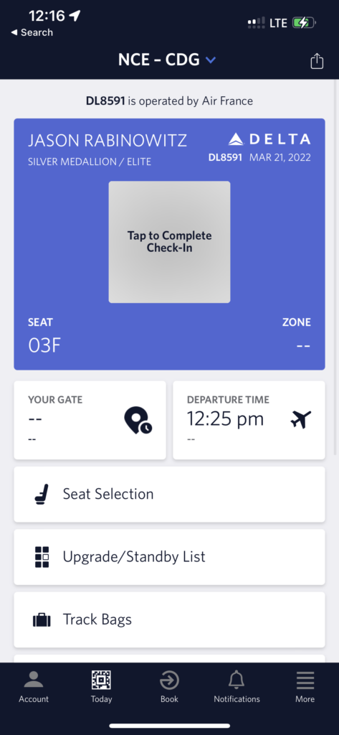Tap the suitcase icon
Image resolution: width=339 pixels, height=735 pixels.
coord(42,620)
